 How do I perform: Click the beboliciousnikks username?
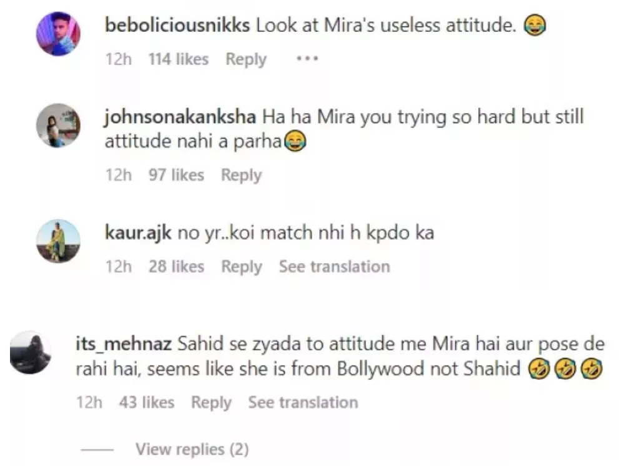tap(178, 26)
